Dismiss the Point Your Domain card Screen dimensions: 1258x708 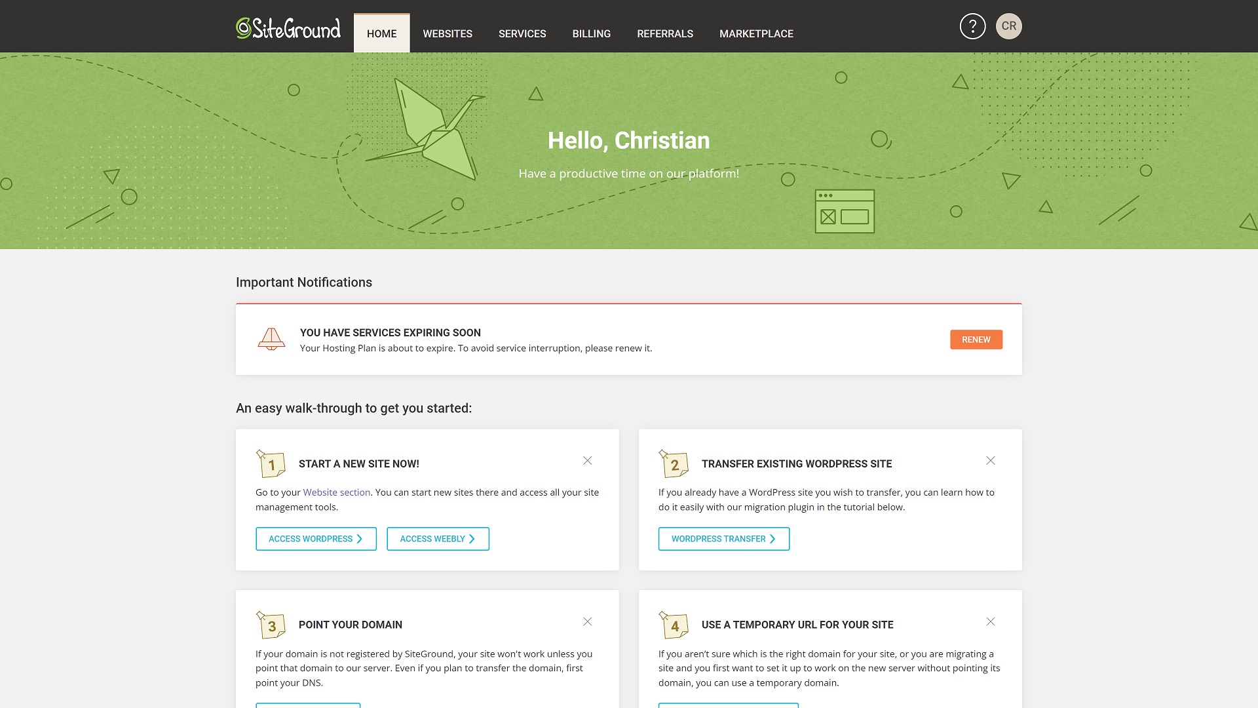point(588,621)
